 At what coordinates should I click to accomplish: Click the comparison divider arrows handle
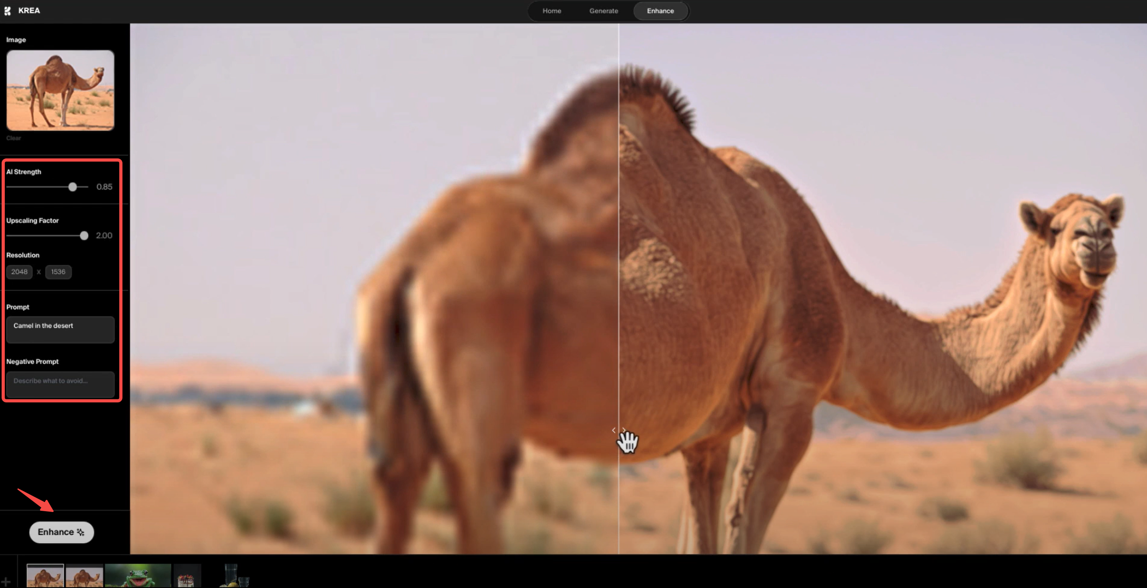coord(618,430)
